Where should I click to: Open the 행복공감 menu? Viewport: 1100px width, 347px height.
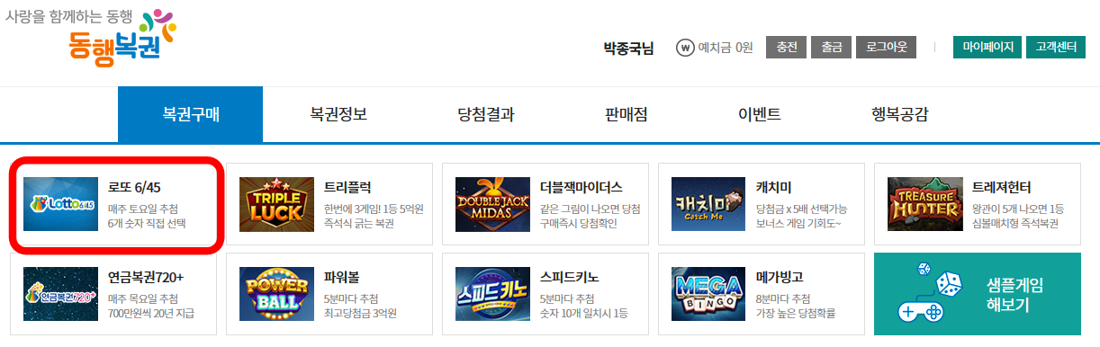pos(900,114)
